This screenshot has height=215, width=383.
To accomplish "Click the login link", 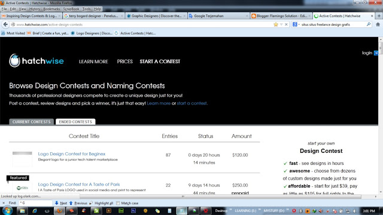I will (x=367, y=53).
